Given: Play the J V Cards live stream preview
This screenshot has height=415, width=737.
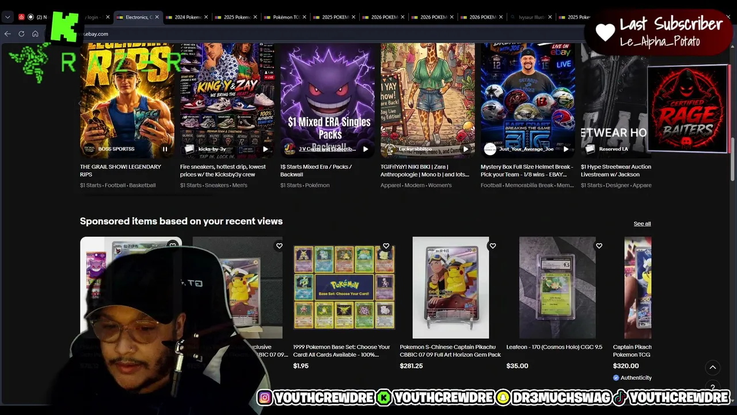Looking at the screenshot, I should coord(365,149).
